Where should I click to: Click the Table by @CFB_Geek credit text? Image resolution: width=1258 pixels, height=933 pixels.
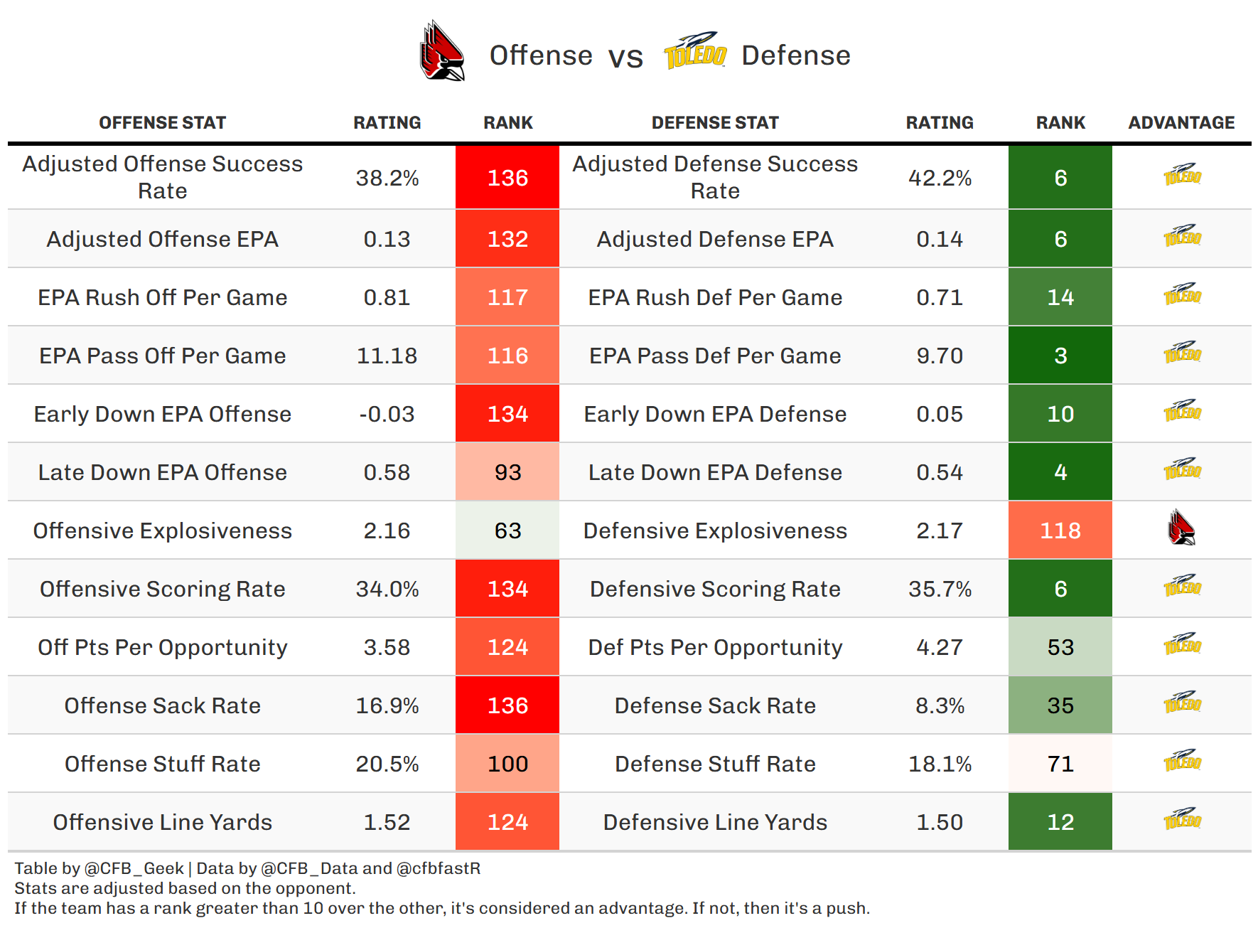point(100,868)
